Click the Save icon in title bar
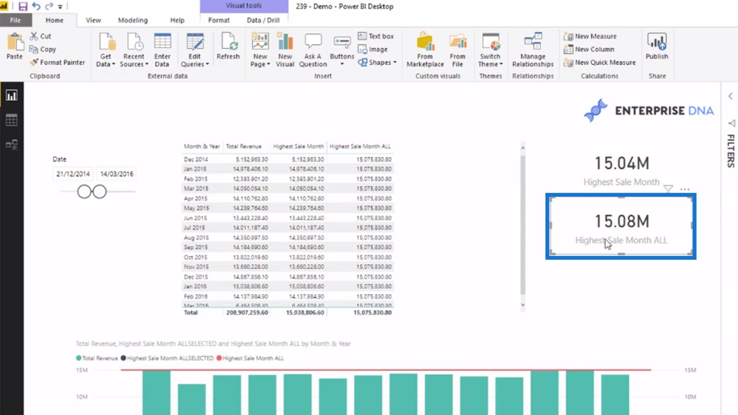 23,6
